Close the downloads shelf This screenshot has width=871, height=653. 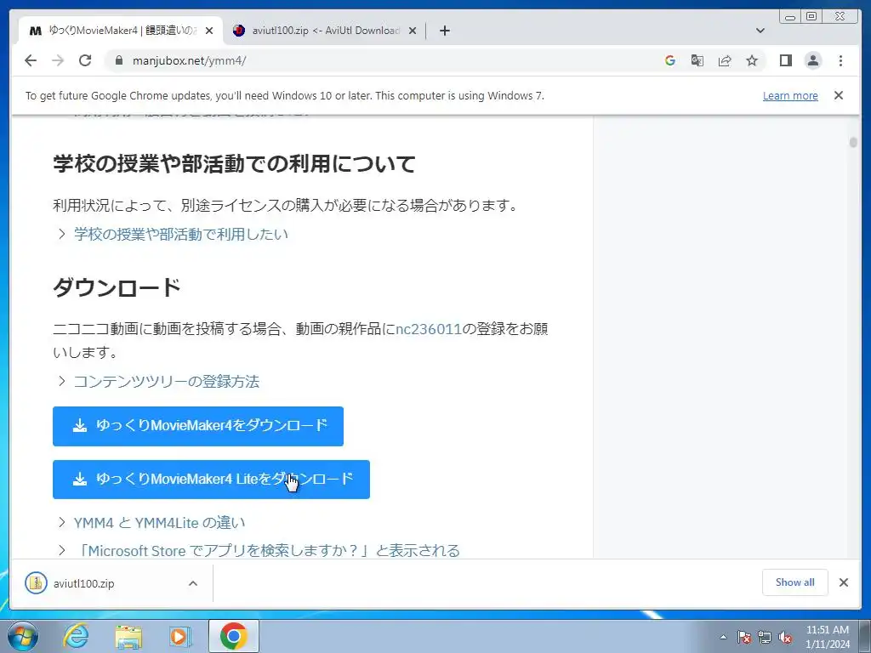click(x=843, y=582)
